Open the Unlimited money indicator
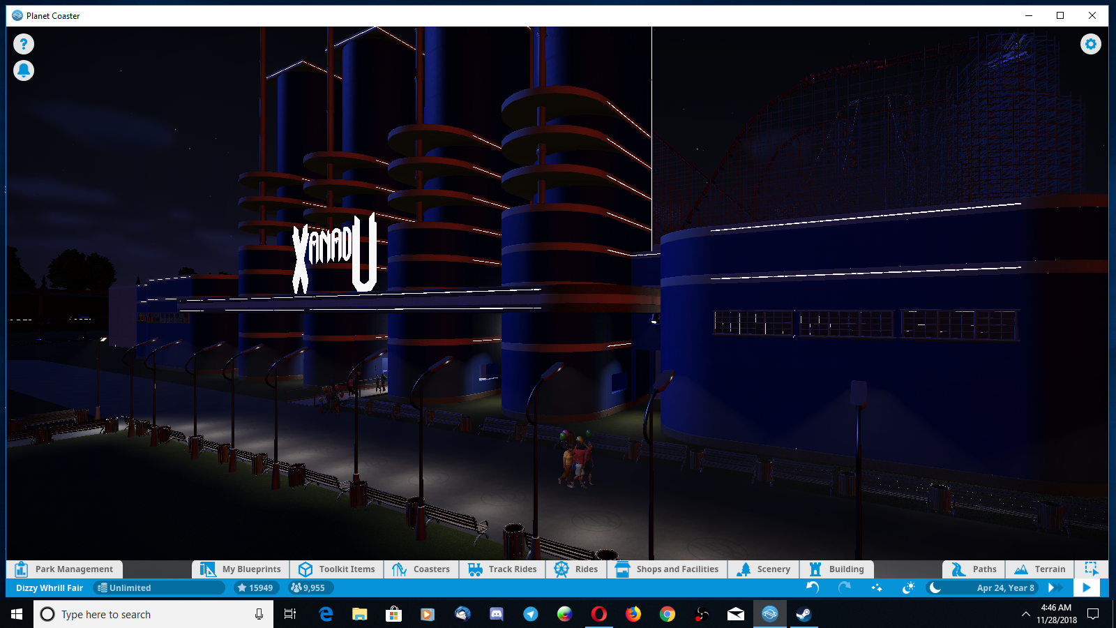The image size is (1116, 628). pyautogui.click(x=158, y=588)
